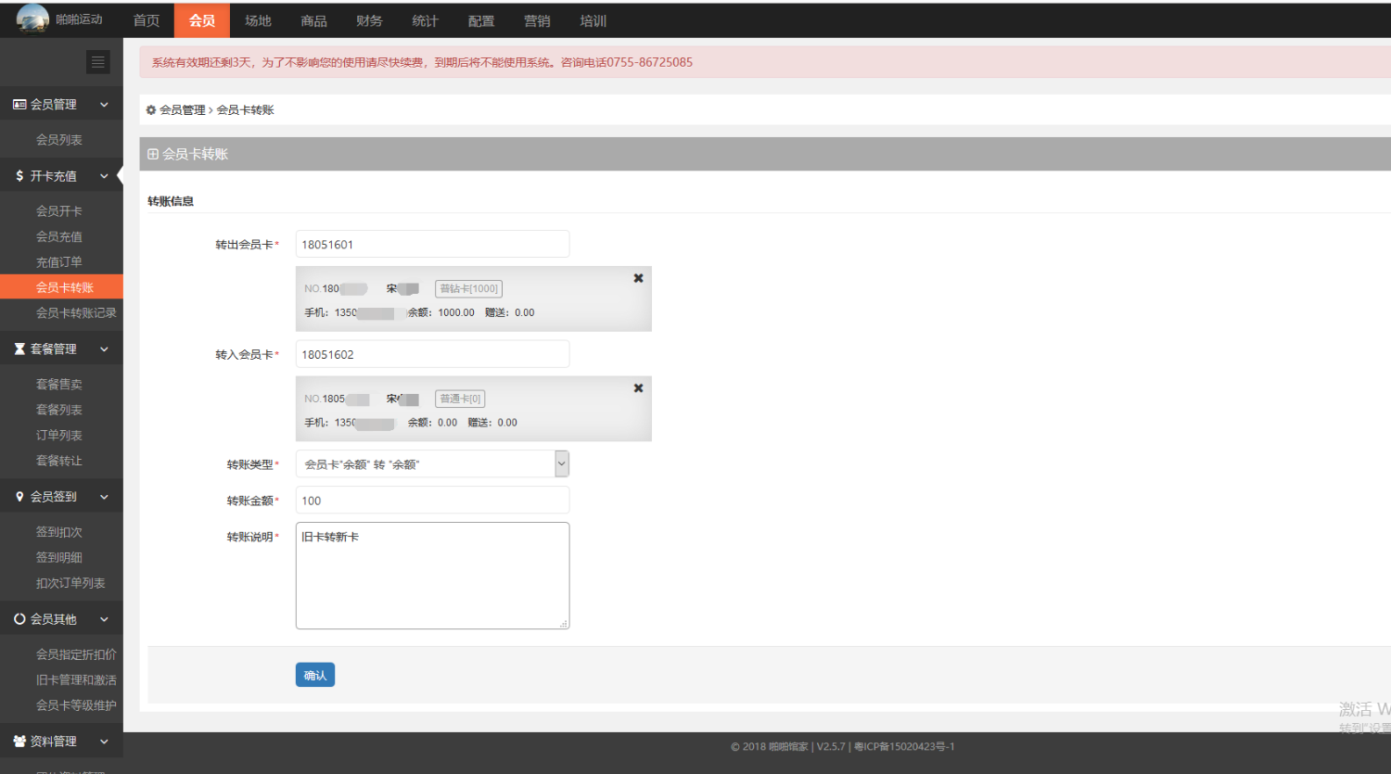Click the 确认 confirm button
The height and width of the screenshot is (774, 1391).
pos(315,676)
